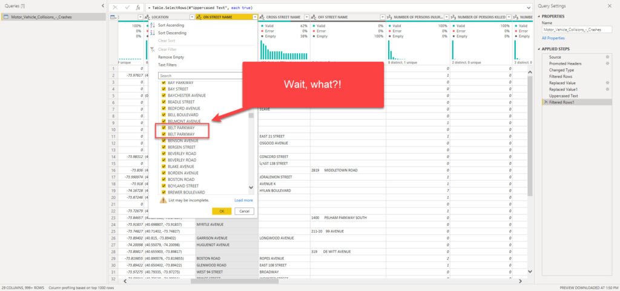
Task: Open settings gear for Promoted Headers step
Action: pos(607,64)
